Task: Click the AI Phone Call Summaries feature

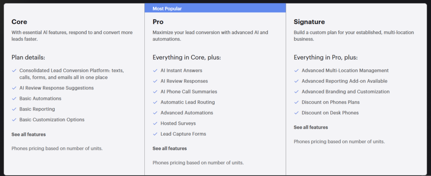Action: [189, 92]
